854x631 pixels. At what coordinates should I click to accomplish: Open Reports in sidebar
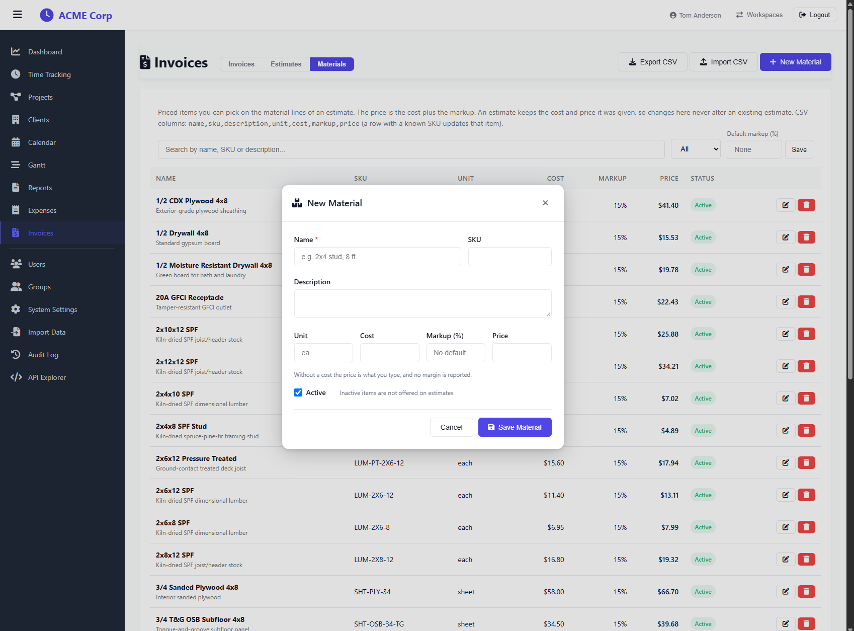[62, 188]
